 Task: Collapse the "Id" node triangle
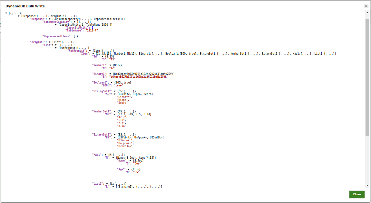(x=103, y=57)
